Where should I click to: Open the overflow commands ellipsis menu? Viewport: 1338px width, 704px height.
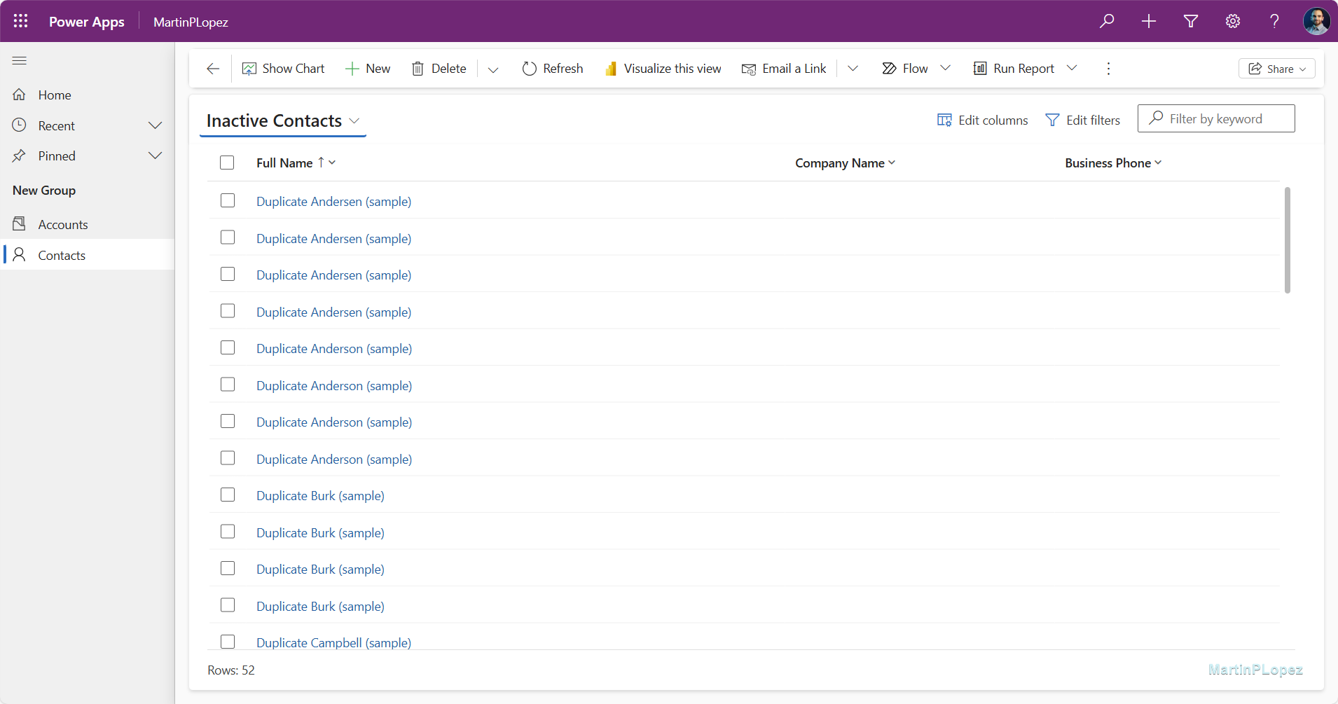tap(1107, 68)
